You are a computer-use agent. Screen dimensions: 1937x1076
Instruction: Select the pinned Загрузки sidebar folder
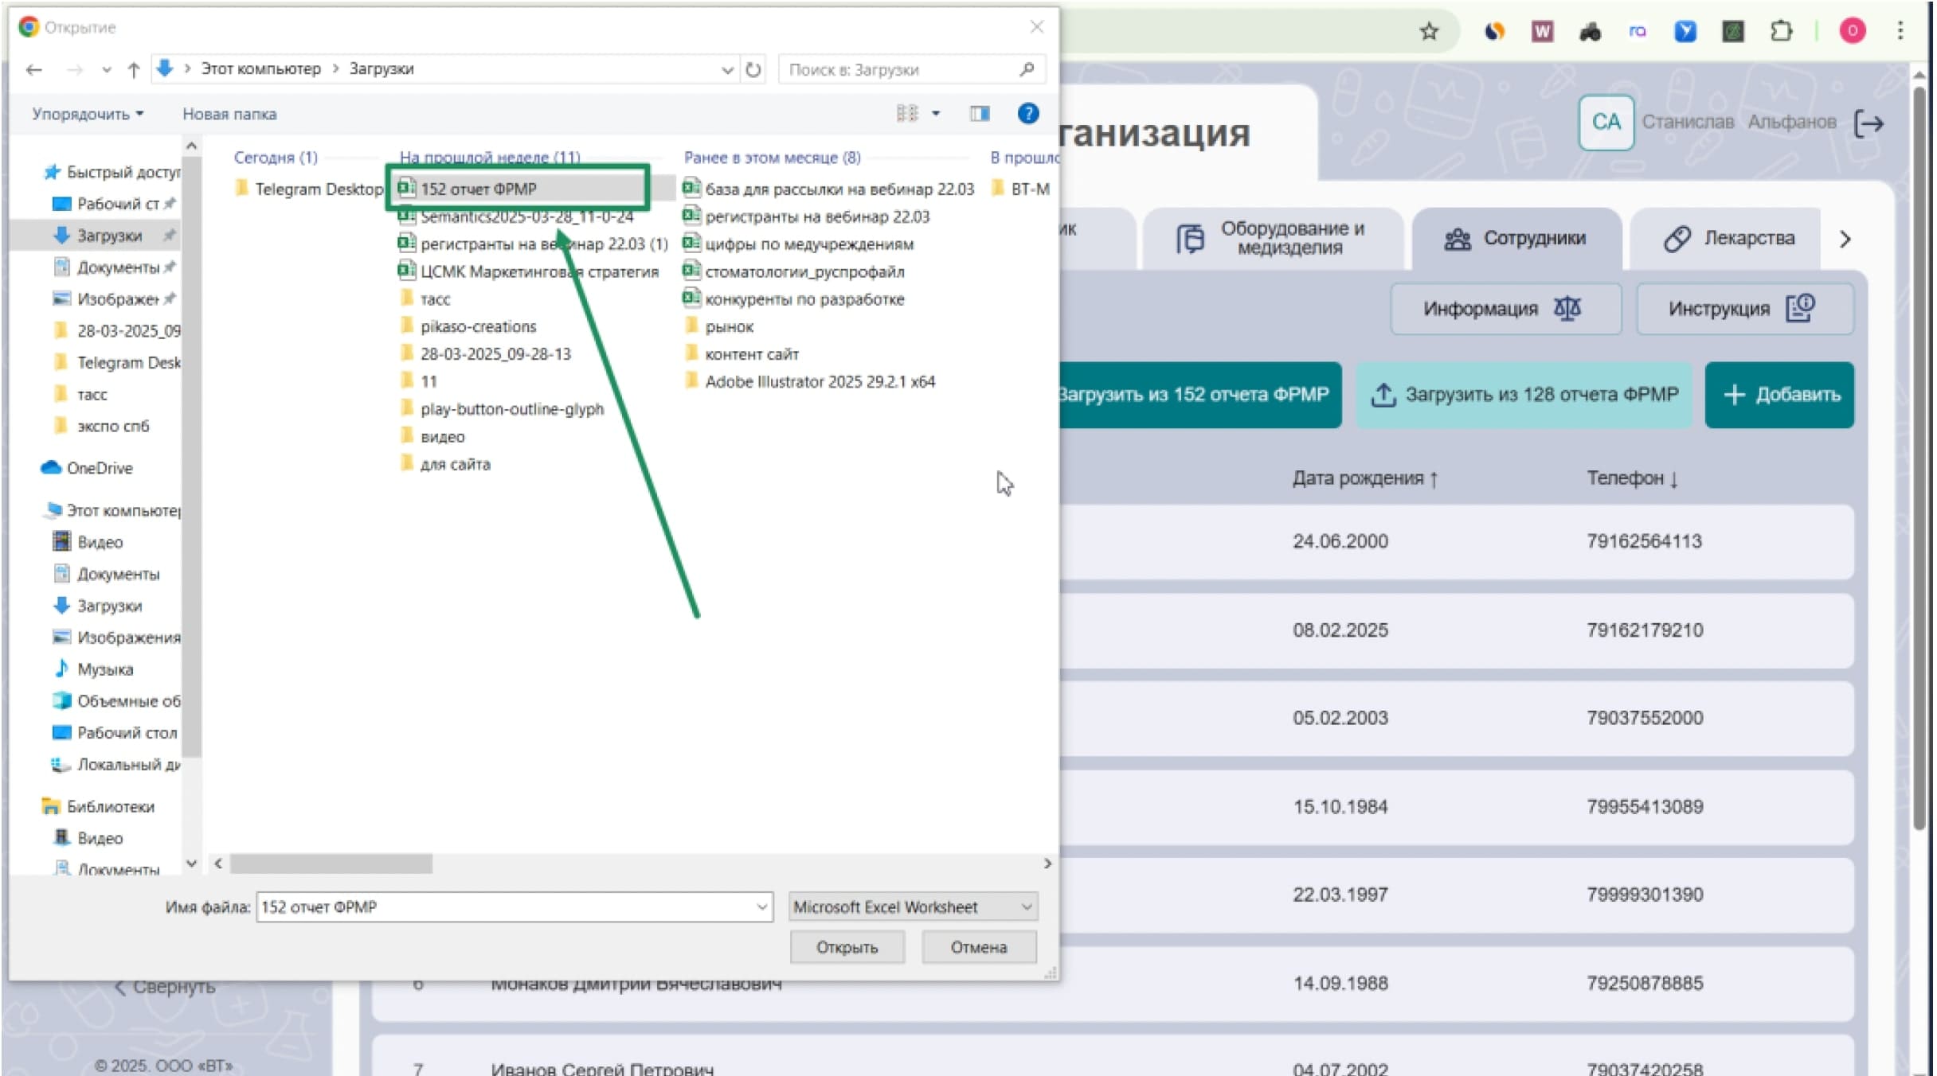pyautogui.click(x=109, y=236)
